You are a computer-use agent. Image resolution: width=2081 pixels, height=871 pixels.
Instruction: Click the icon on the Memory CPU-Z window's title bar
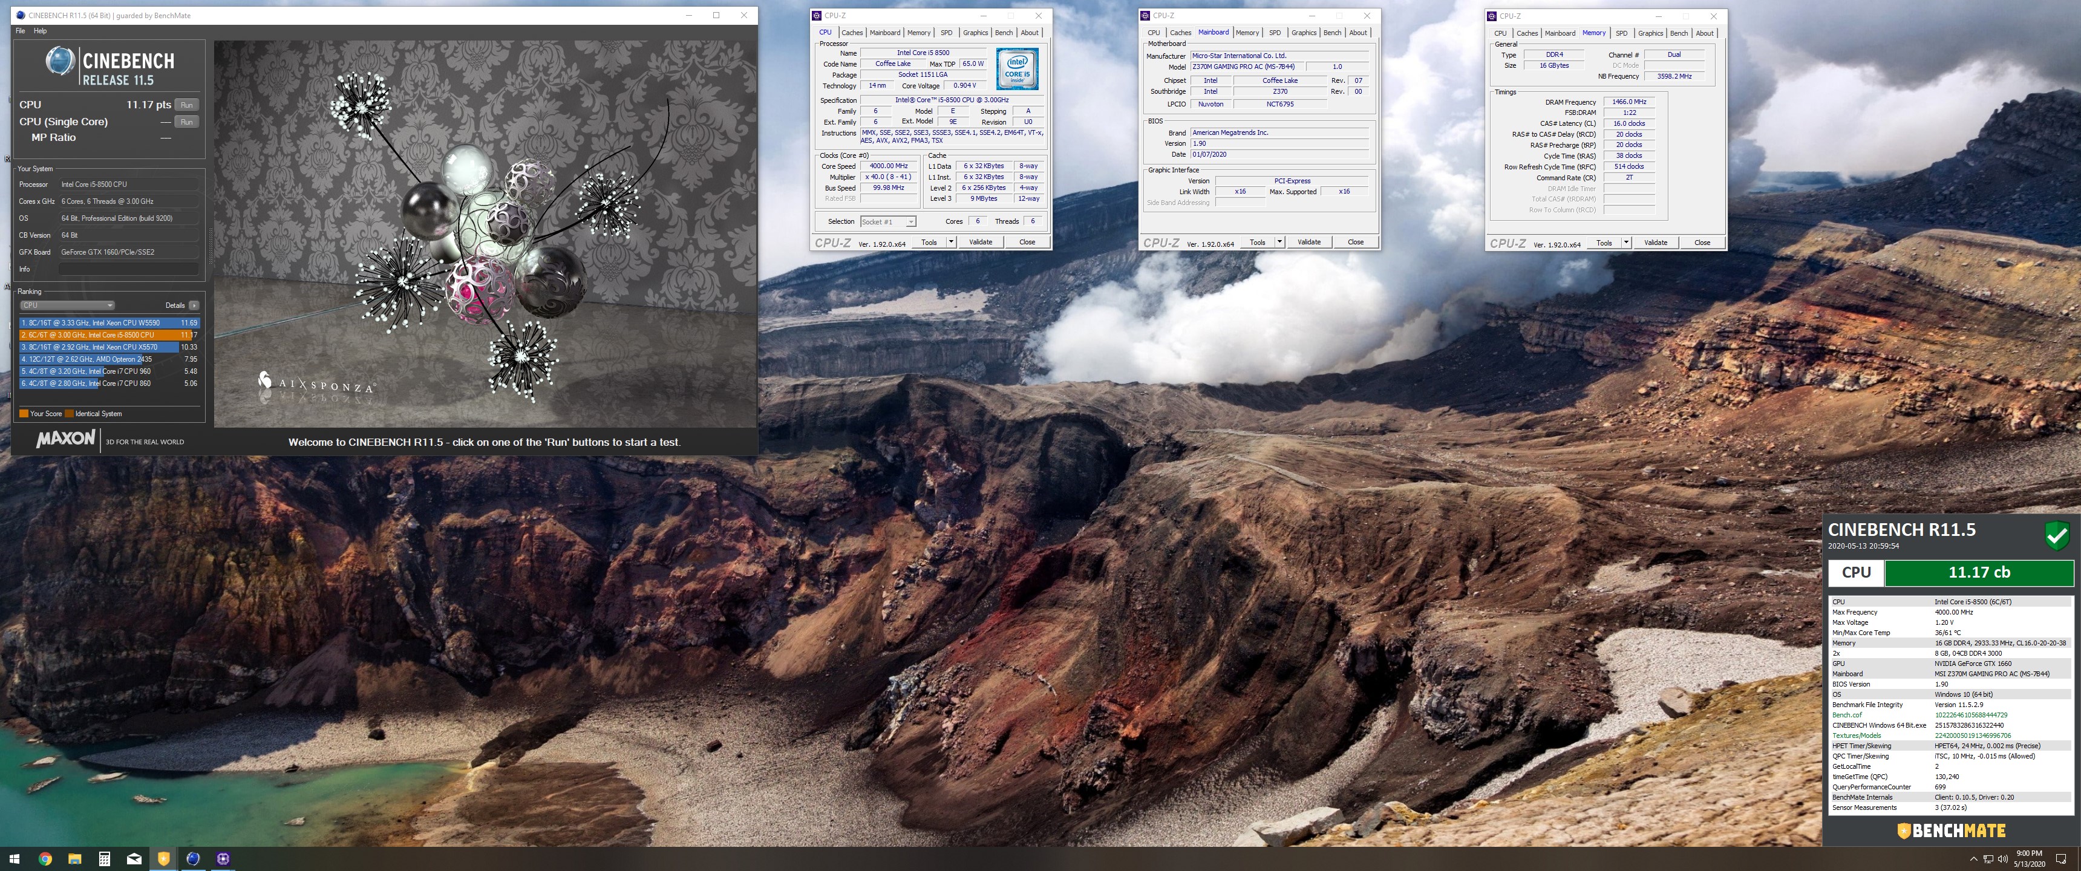pyautogui.click(x=1492, y=16)
